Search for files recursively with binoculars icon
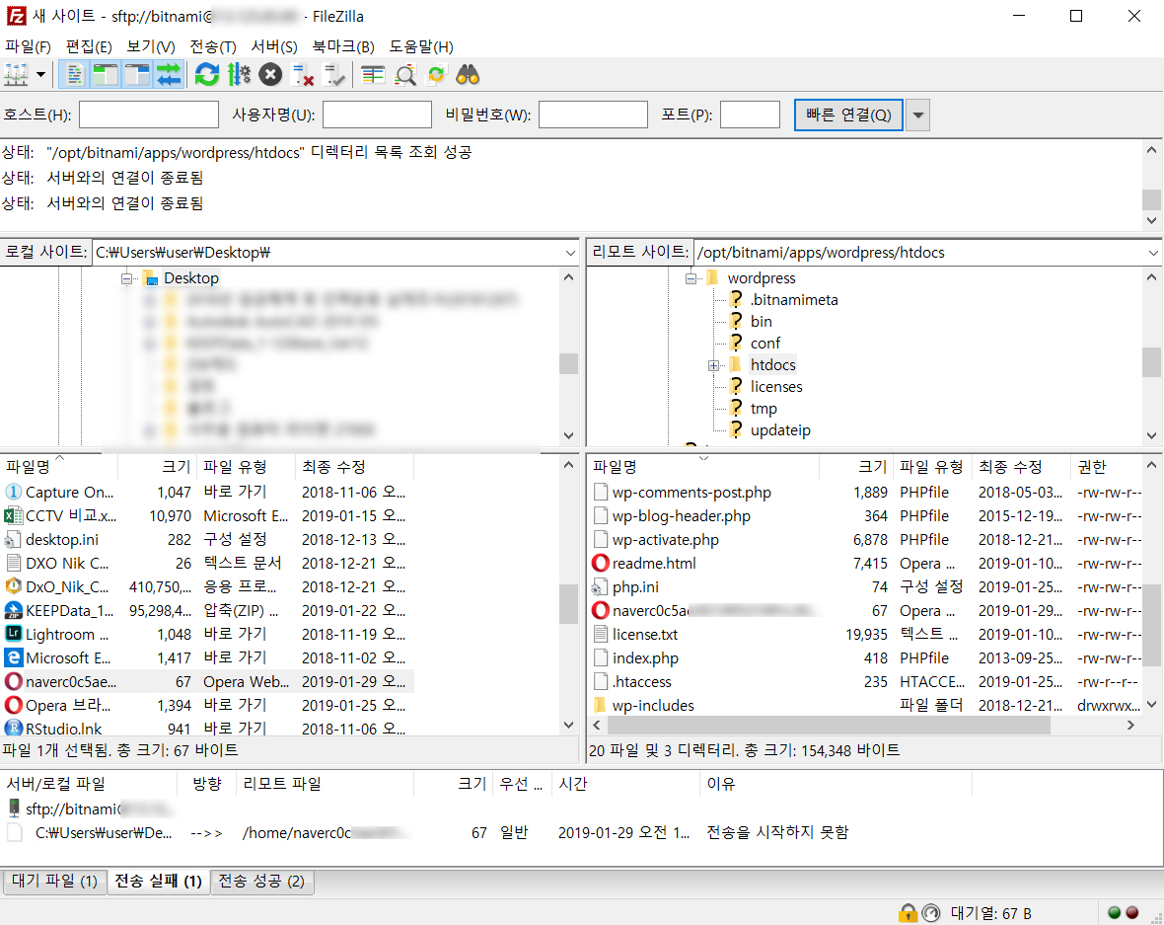 pos(468,75)
